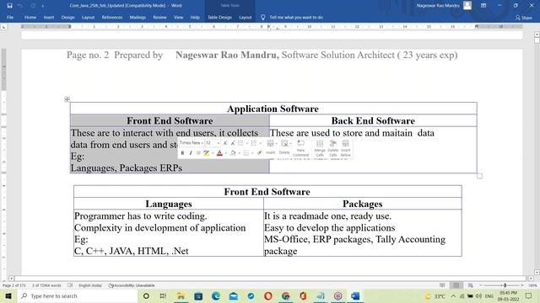This screenshot has width=540, height=303.
Task: Open the File menu
Action: tap(10, 17)
